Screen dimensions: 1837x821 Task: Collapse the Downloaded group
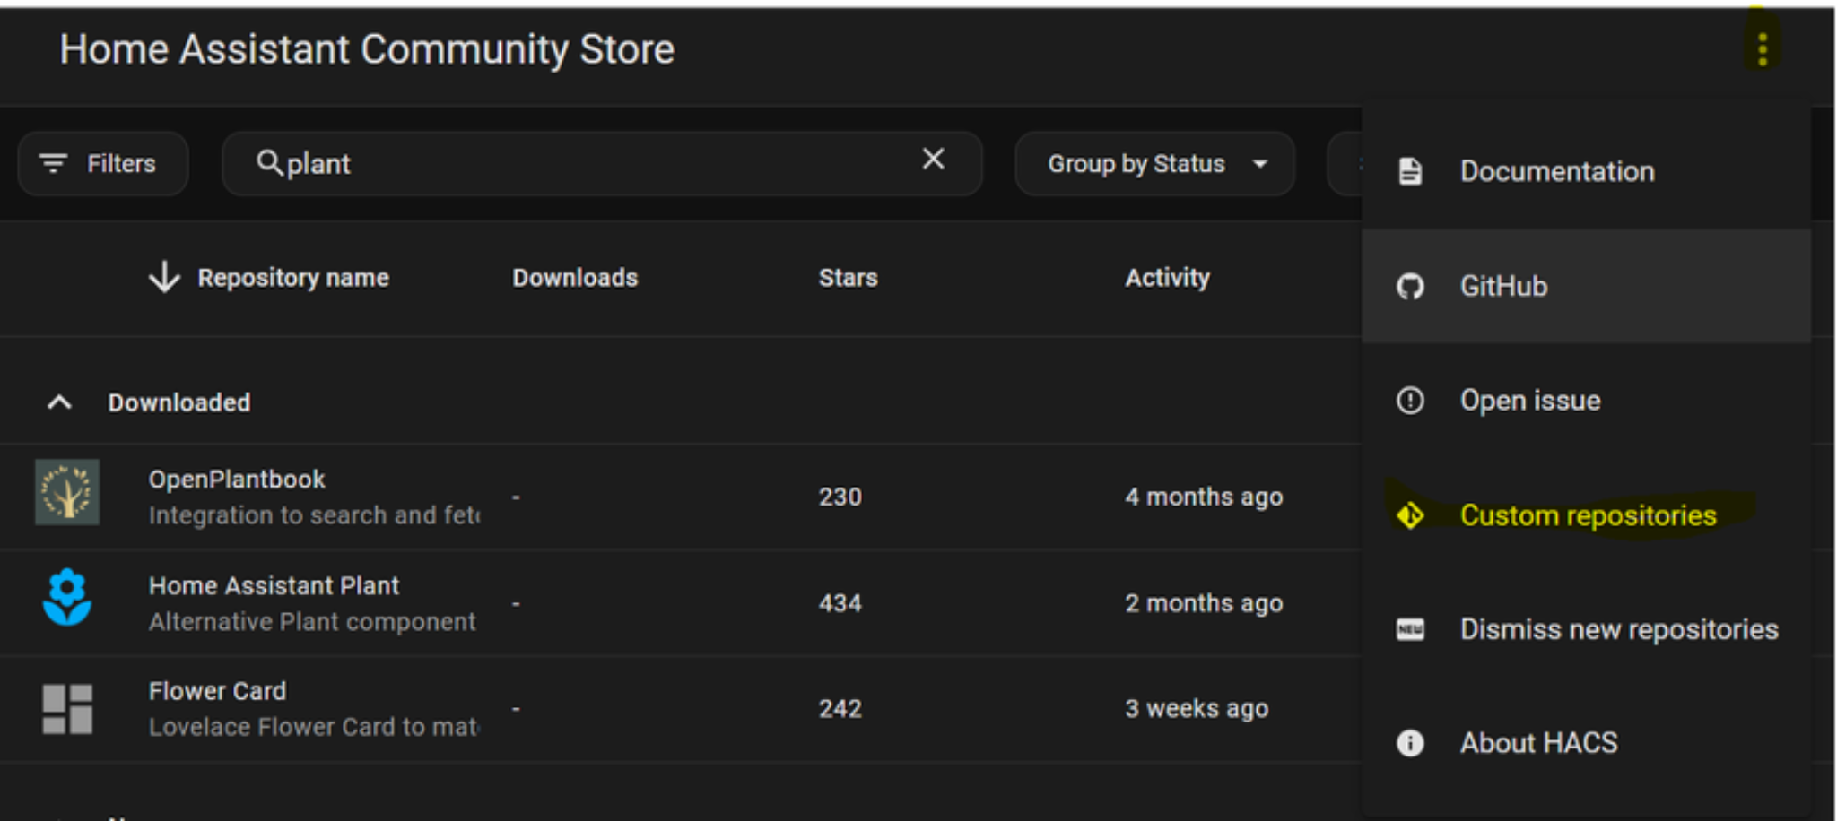pyautogui.click(x=59, y=402)
